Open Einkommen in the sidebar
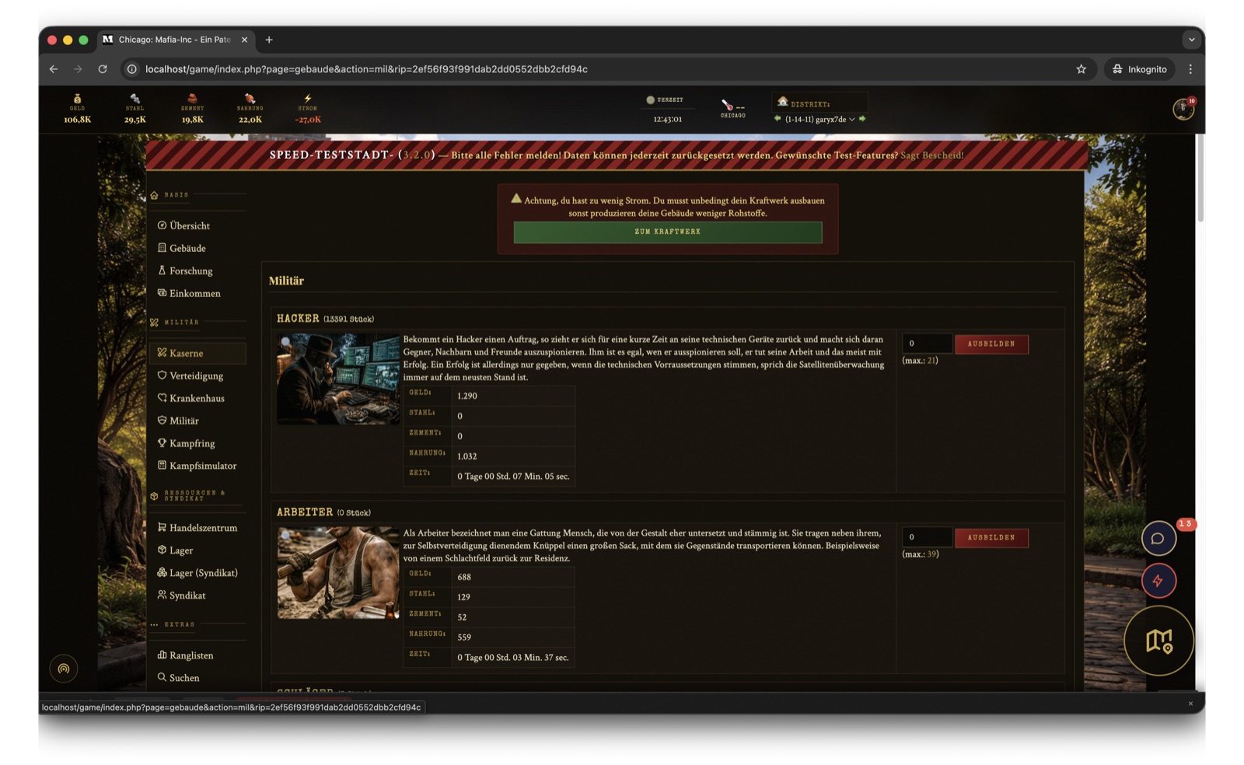1244x765 pixels. [x=194, y=293]
